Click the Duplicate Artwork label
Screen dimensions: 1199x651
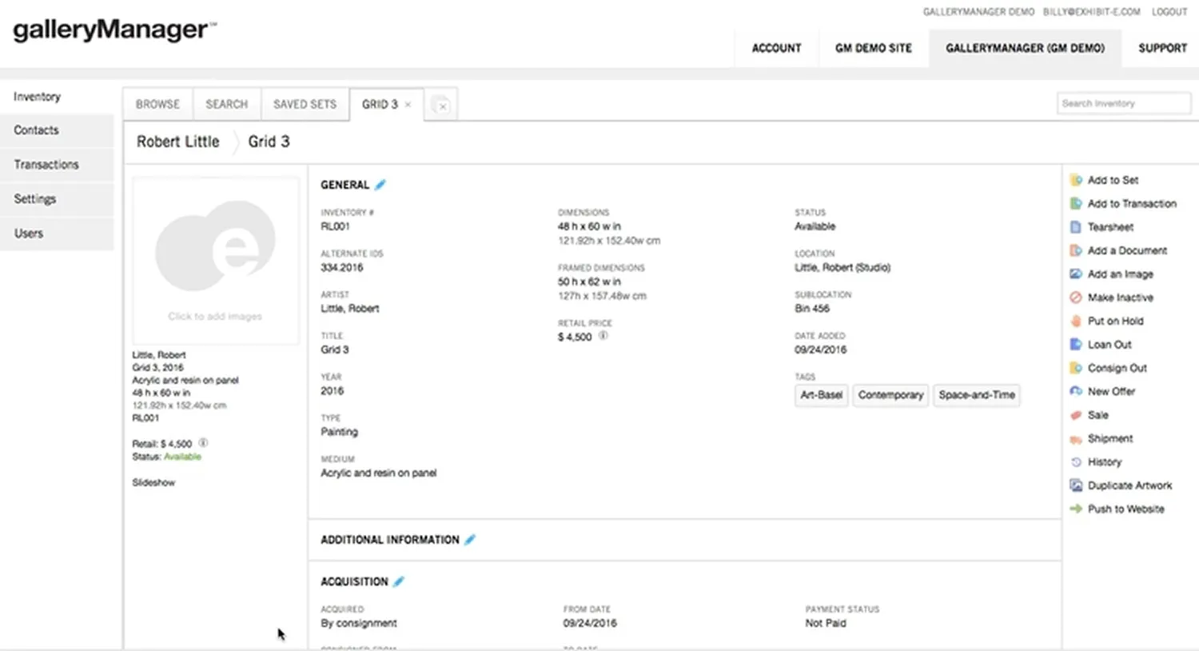coord(1129,485)
